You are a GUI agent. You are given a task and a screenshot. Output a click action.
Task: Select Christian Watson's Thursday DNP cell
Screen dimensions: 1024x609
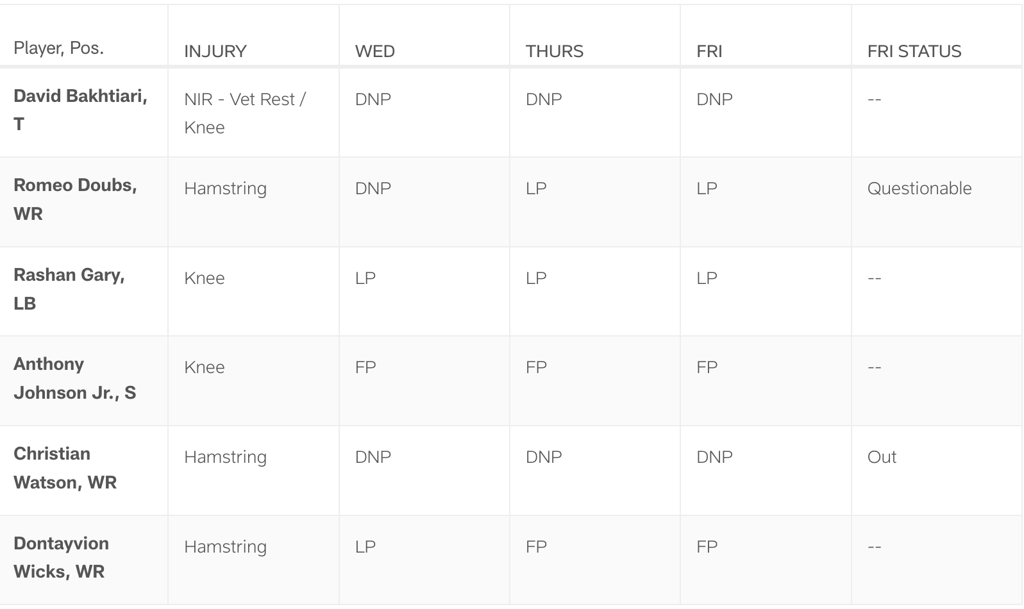click(544, 457)
